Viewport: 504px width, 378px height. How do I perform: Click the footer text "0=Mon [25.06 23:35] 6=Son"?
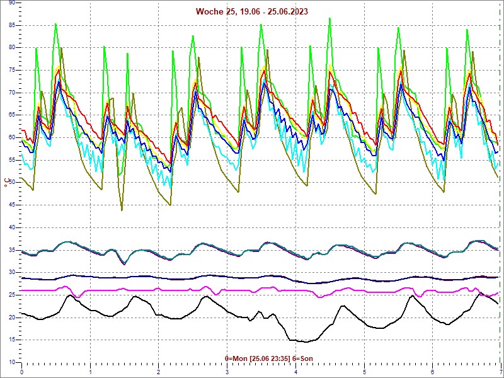[x=269, y=358]
